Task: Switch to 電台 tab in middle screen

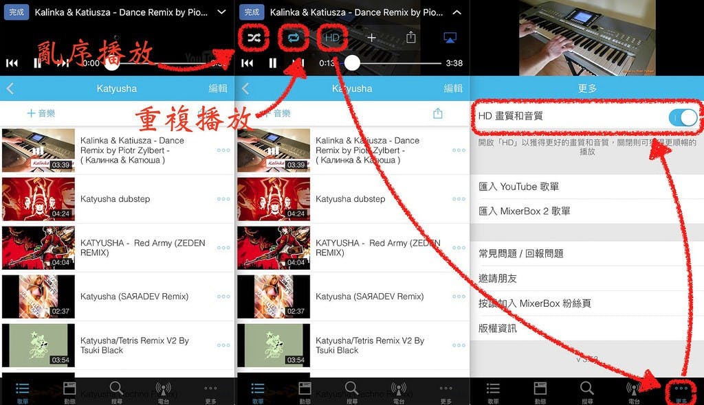Action: 399,393
